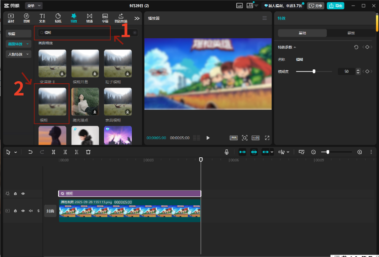Mute the main video track audio
This screenshot has height=257, width=379.
pos(31,211)
